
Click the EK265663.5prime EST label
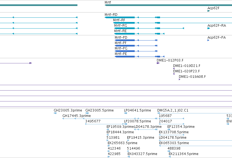click(122, 143)
